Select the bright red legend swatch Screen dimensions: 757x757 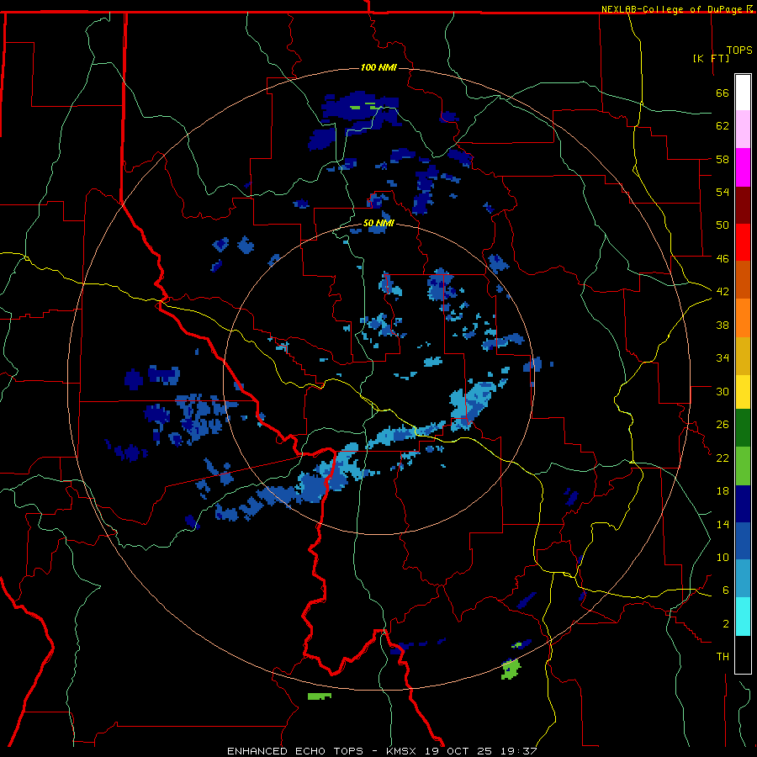tap(743, 242)
